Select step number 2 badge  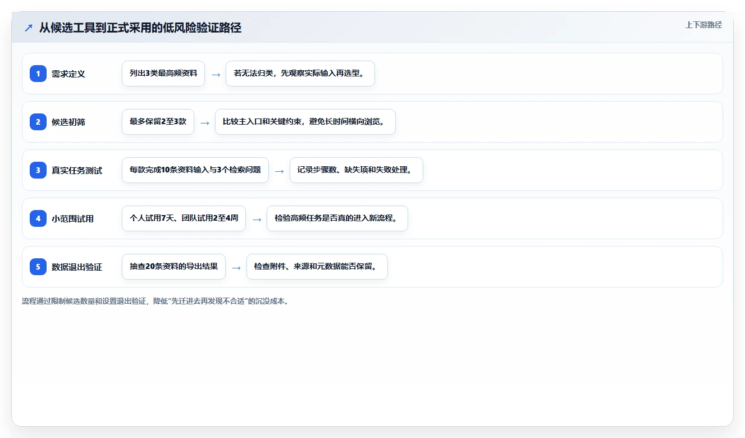[38, 122]
